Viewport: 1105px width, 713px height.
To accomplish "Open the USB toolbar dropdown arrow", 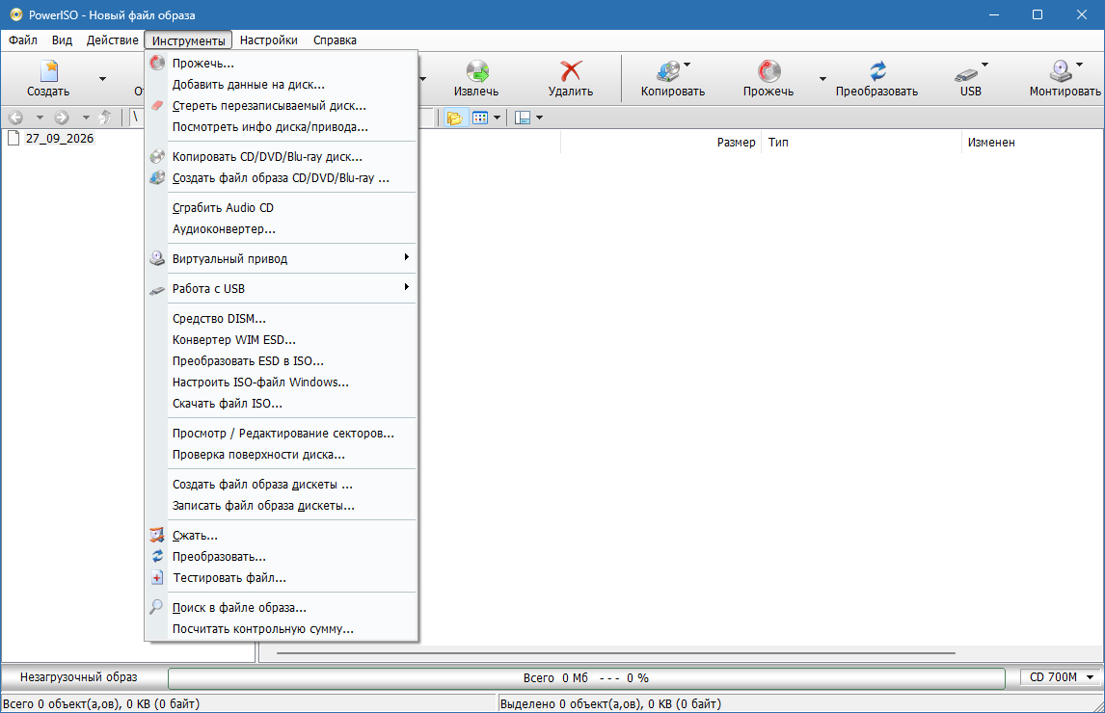I will coord(985,65).
